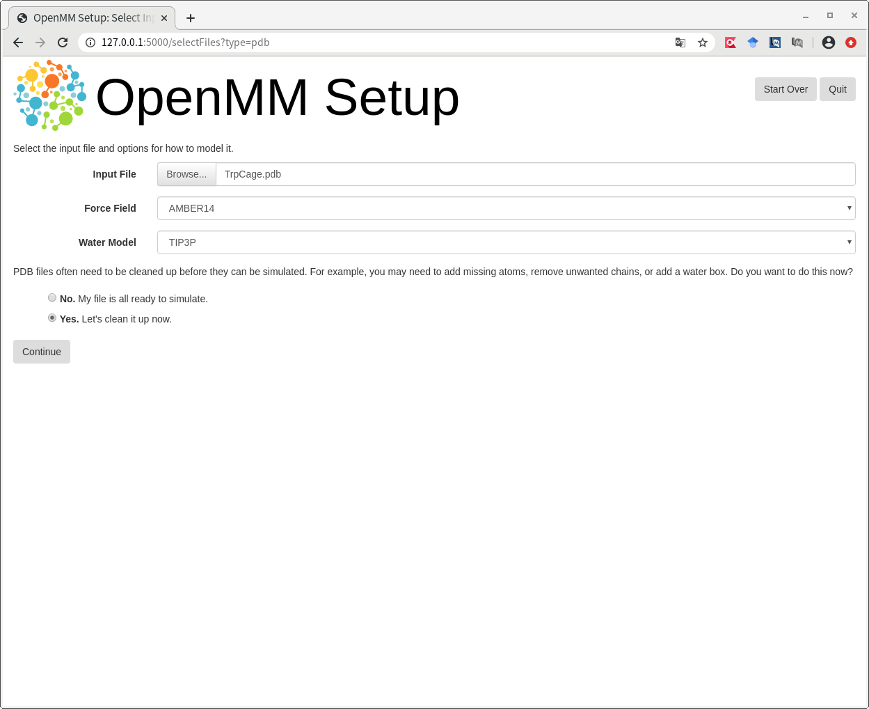Open a new browser tab
The width and height of the screenshot is (869, 709).
tap(191, 18)
